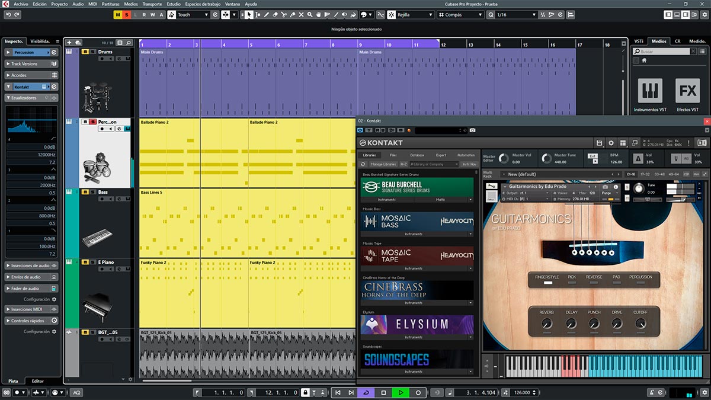The width and height of the screenshot is (711, 400).
Task: Click tempo value 126.000
Action: (x=521, y=392)
